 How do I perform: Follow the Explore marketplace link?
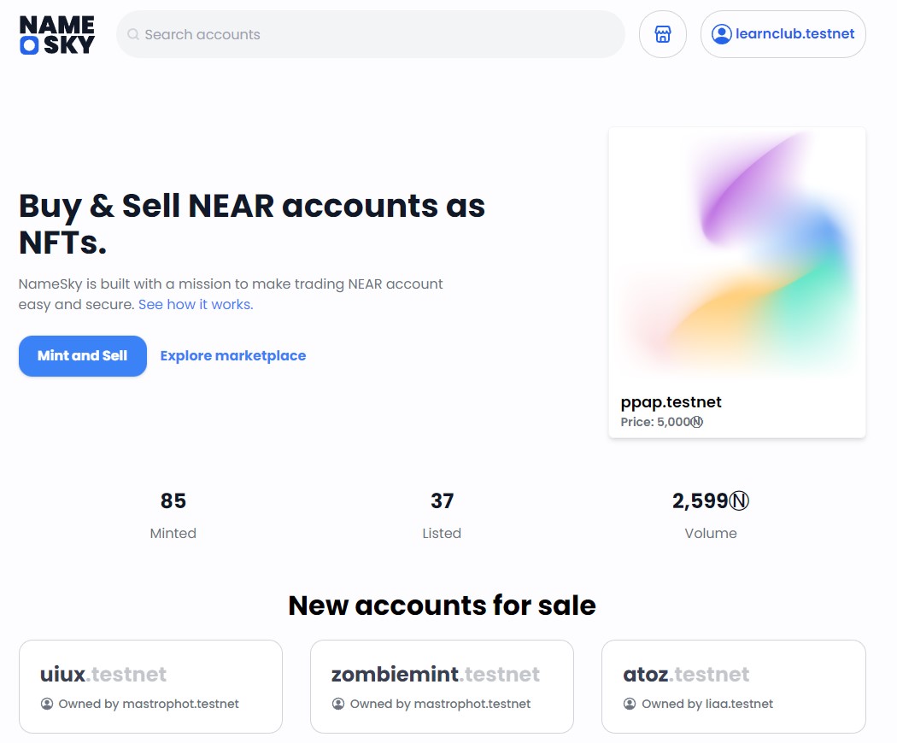tap(233, 356)
